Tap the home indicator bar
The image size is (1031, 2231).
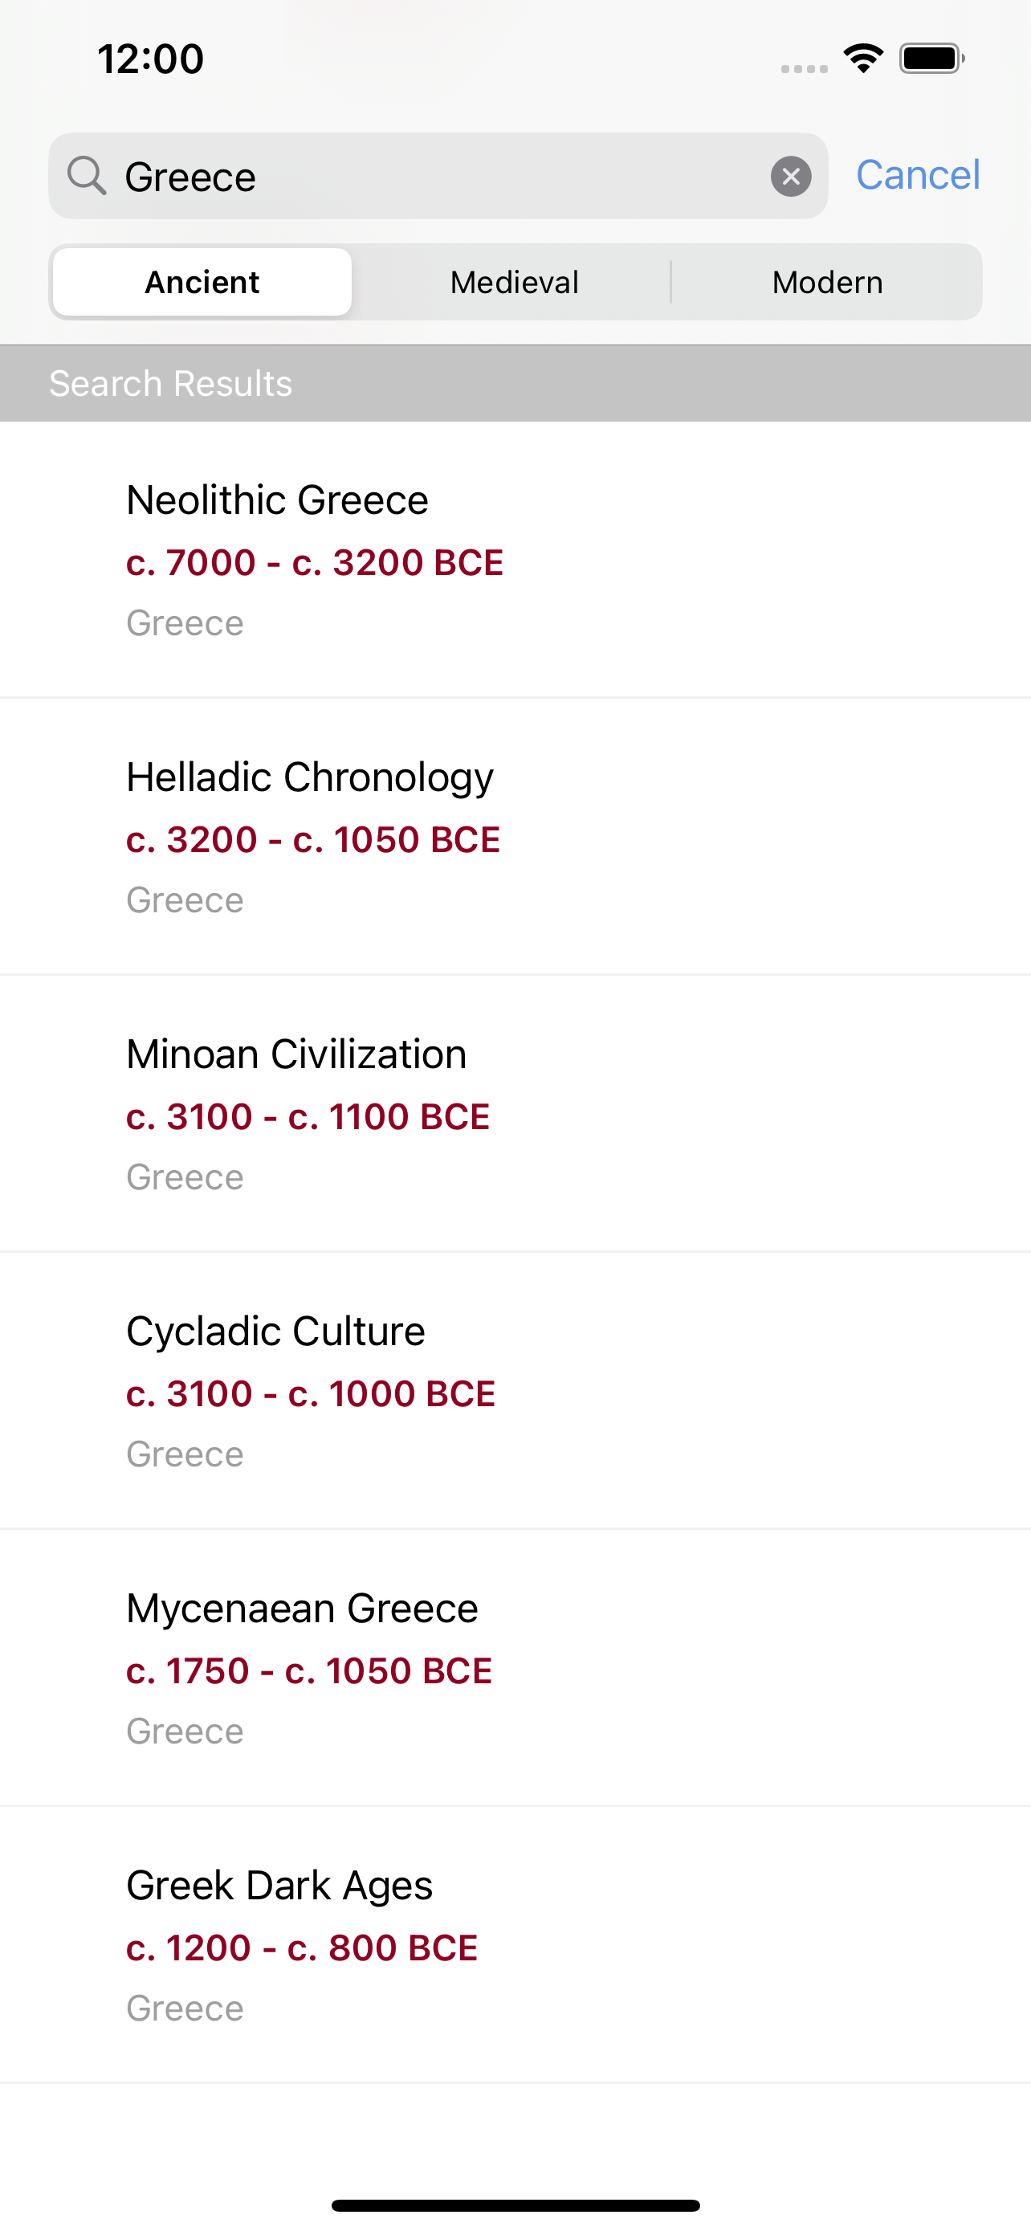tap(515, 2205)
